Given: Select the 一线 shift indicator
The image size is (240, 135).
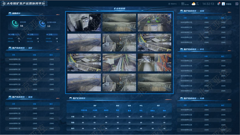Looking at the screenshot, I should [12, 34].
